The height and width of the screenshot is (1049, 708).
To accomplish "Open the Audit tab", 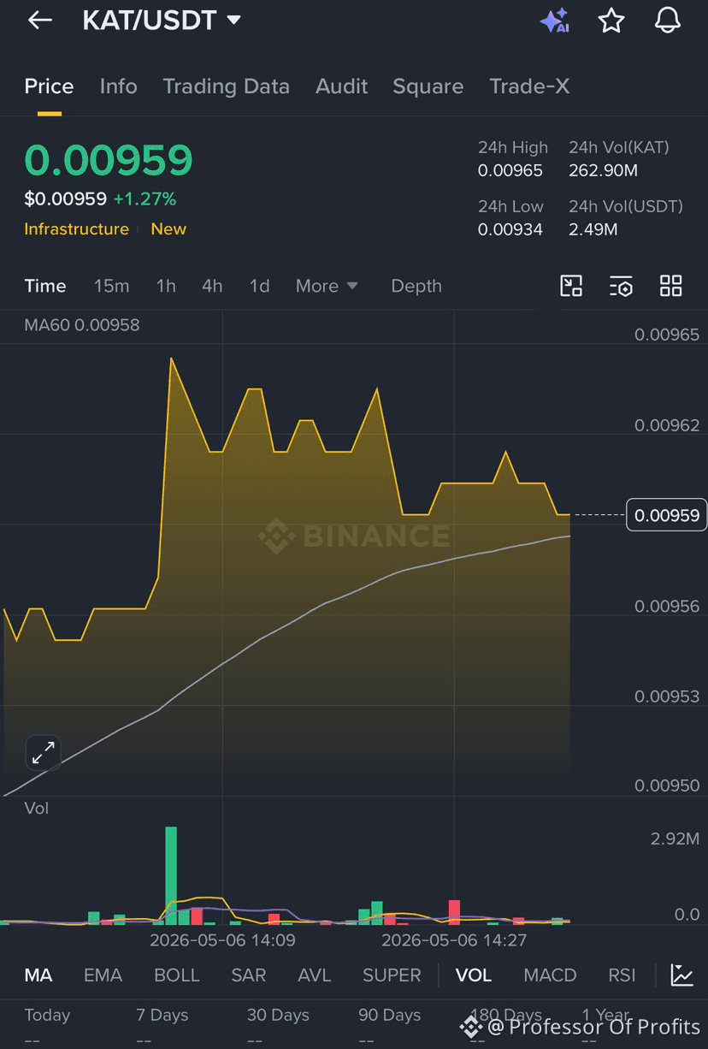I will pyautogui.click(x=341, y=86).
